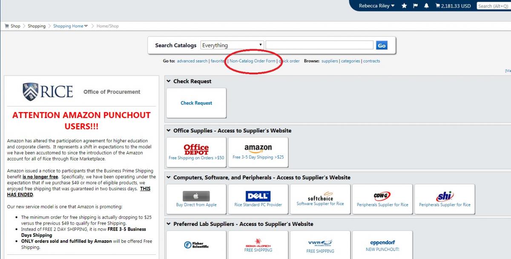
Task: Open Dell Rice Standard PC Provider tile
Action: pyautogui.click(x=258, y=199)
